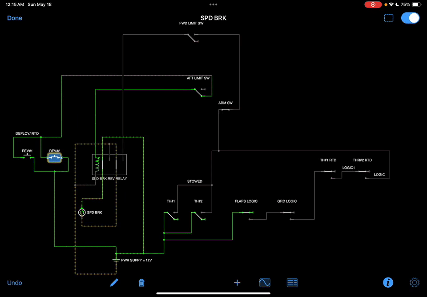Tap the pencil edit icon
The width and height of the screenshot is (427, 297).
(x=114, y=282)
